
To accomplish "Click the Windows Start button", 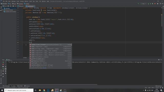I will coord(2,90).
